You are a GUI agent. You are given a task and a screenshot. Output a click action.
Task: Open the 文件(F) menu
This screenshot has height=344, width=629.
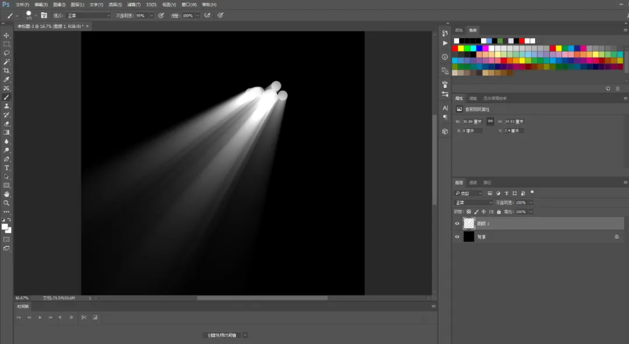[23, 5]
